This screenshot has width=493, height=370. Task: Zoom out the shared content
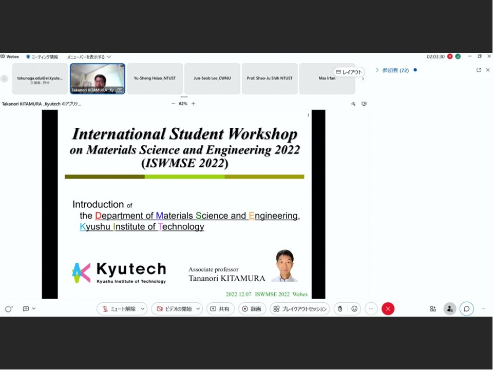tap(173, 104)
